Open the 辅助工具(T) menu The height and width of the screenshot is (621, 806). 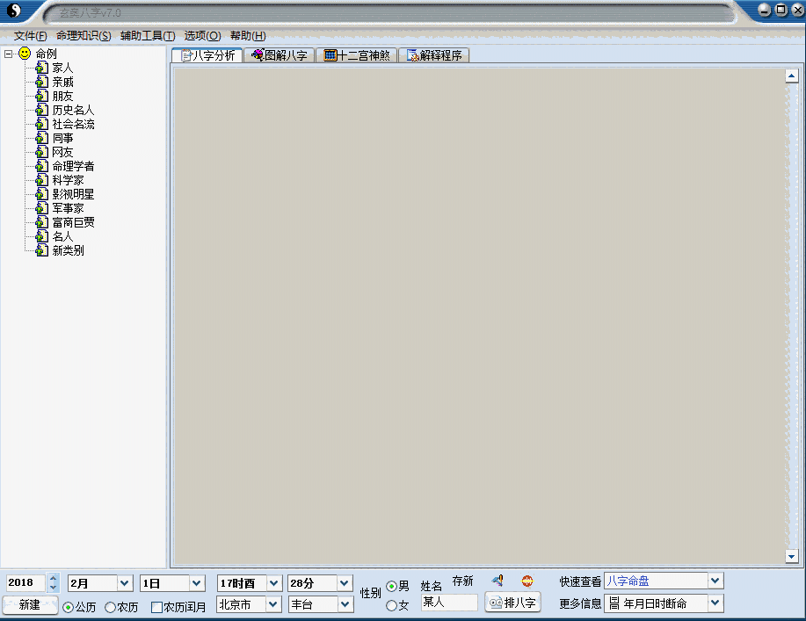tap(148, 35)
